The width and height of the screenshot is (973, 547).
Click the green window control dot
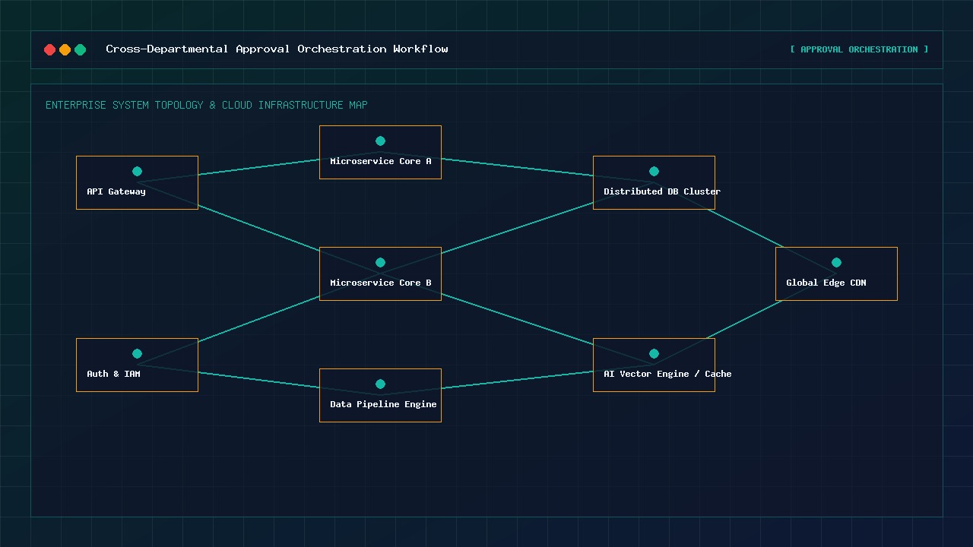click(80, 49)
